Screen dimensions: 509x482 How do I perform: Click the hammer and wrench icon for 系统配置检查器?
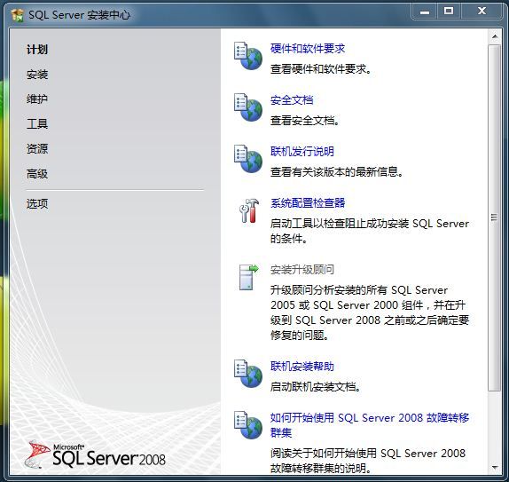pos(249,210)
